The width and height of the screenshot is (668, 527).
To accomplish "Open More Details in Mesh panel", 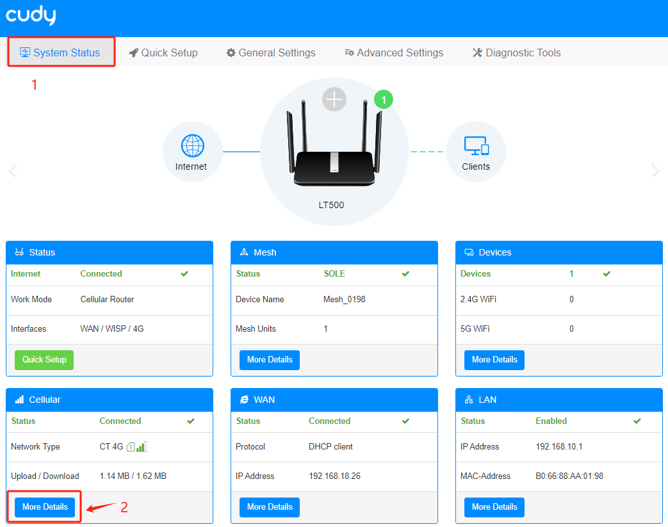I will (x=270, y=360).
